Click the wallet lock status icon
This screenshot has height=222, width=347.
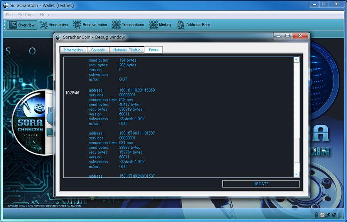click(x=317, y=215)
